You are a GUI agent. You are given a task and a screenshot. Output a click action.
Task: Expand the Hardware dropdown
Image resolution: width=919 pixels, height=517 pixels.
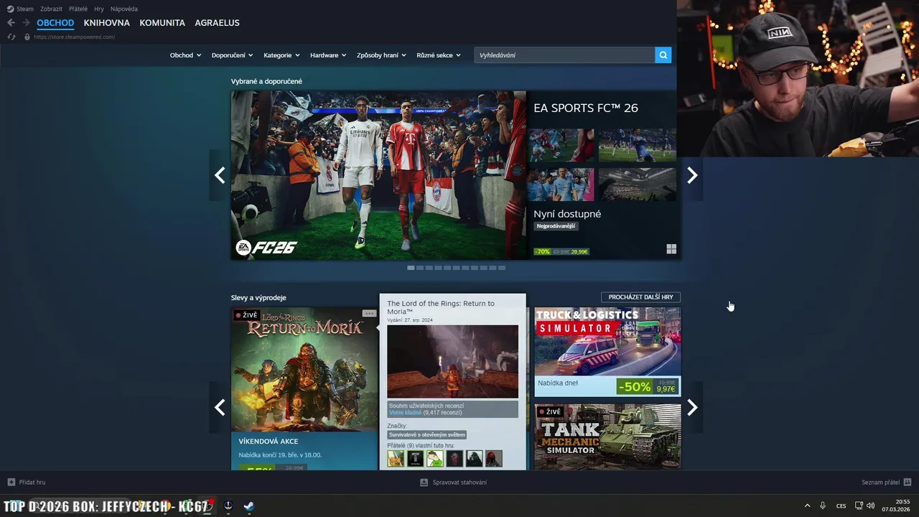pyautogui.click(x=328, y=55)
